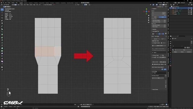193x109 pixels.
Task: Select the Bevel tool
Action: pyautogui.click(x=2, y=40)
